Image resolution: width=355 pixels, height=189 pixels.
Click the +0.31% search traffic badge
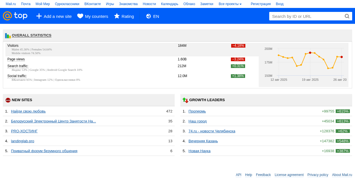tap(238, 66)
